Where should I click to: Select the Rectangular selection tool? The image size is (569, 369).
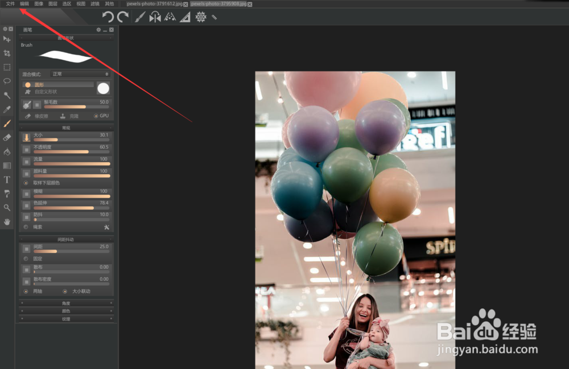pyautogui.click(x=7, y=67)
